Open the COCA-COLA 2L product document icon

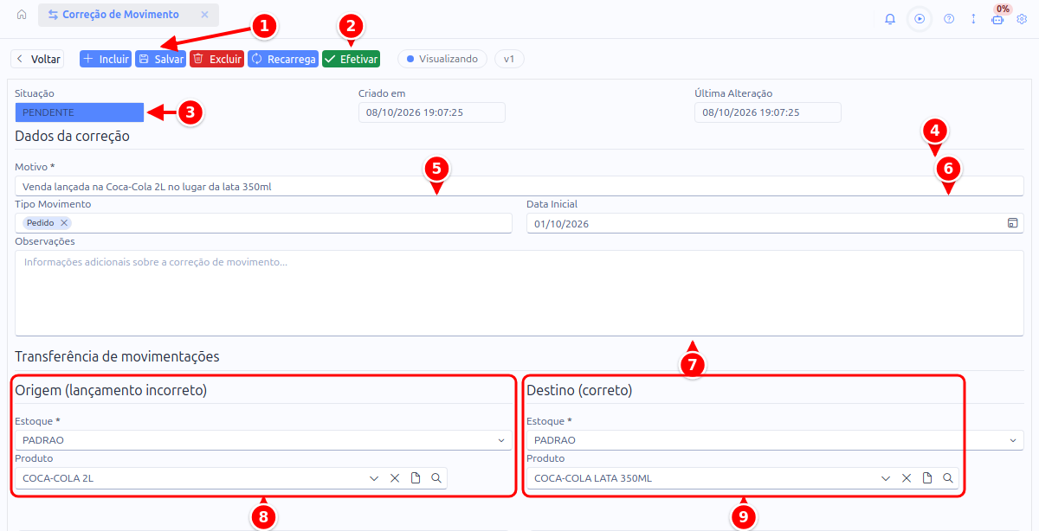[416, 478]
